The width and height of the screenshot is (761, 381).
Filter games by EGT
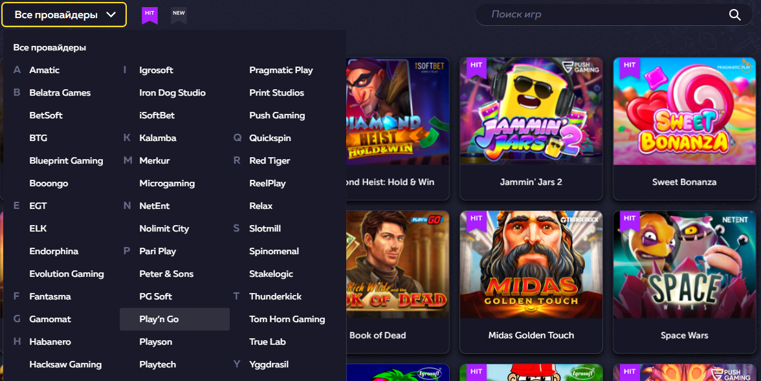[38, 206]
